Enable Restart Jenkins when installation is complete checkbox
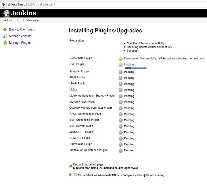The image size is (207, 185). pos(75,175)
